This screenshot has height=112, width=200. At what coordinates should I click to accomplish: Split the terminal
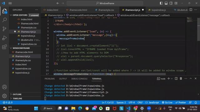[176, 79]
